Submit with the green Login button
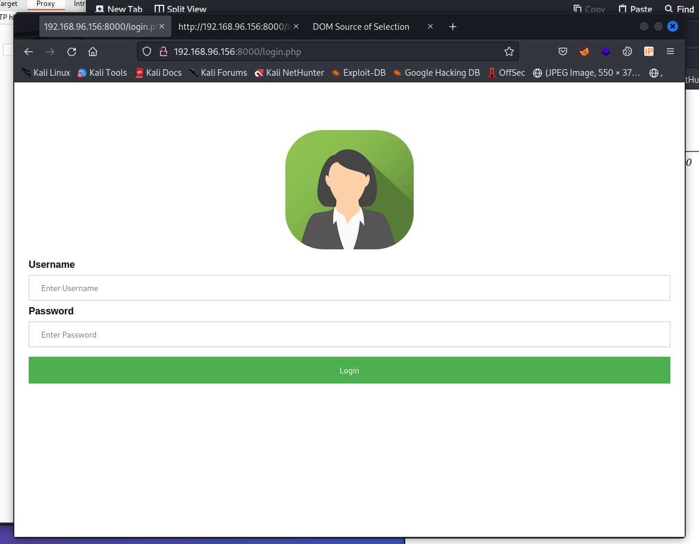This screenshot has width=699, height=544. point(349,370)
